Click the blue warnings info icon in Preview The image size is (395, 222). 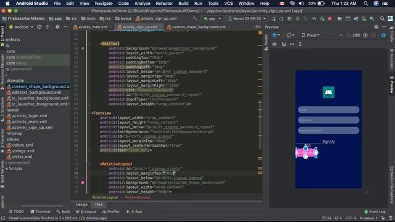click(x=383, y=35)
